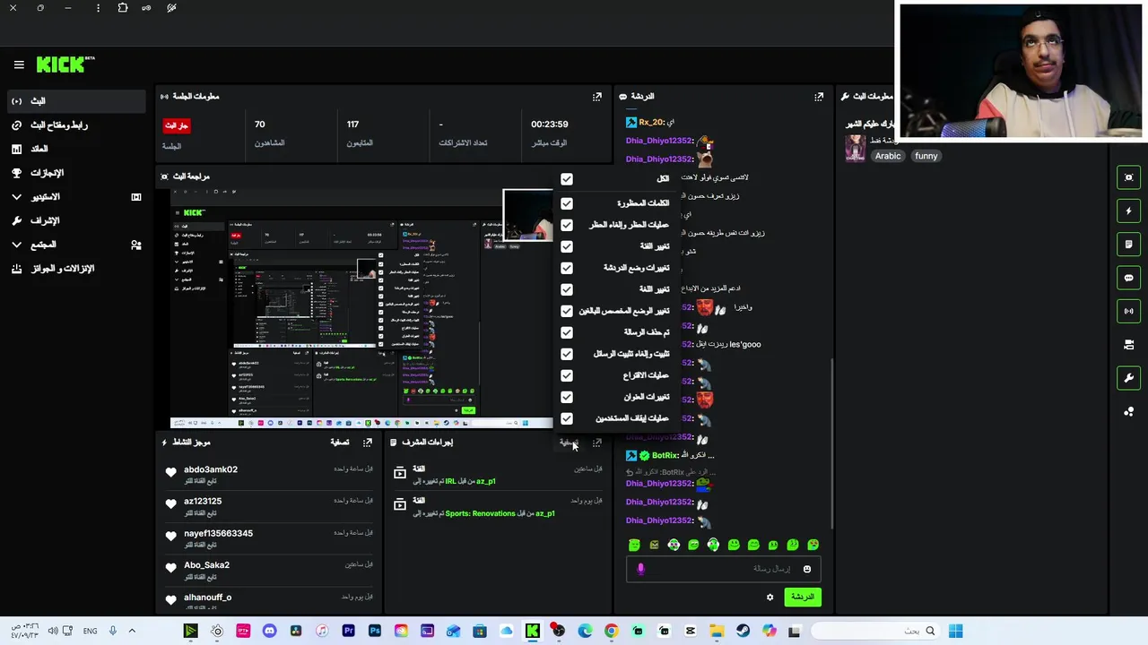
Task: Click the funny stream tag
Action: pyautogui.click(x=926, y=156)
